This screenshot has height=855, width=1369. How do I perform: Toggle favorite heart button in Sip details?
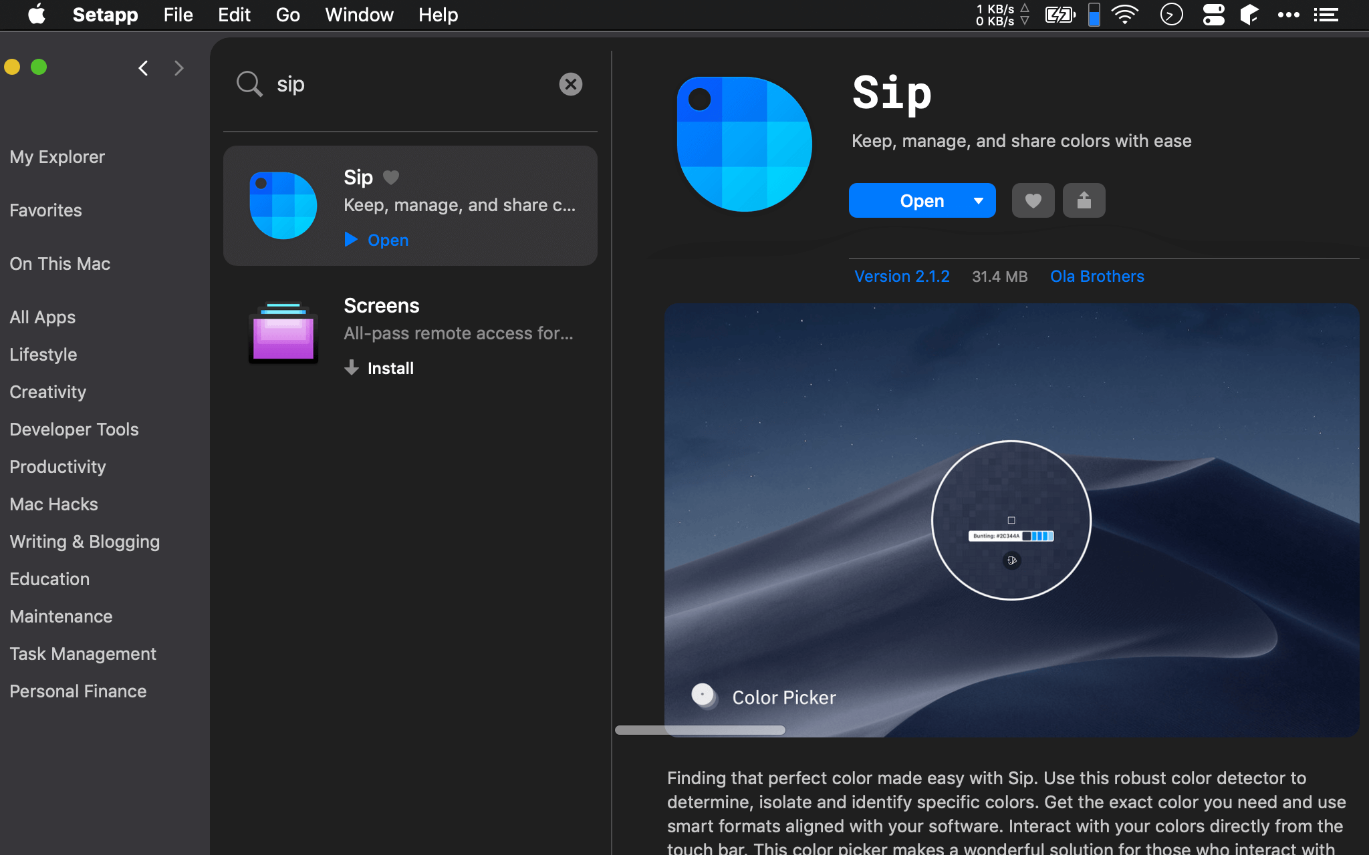pos(1033,200)
